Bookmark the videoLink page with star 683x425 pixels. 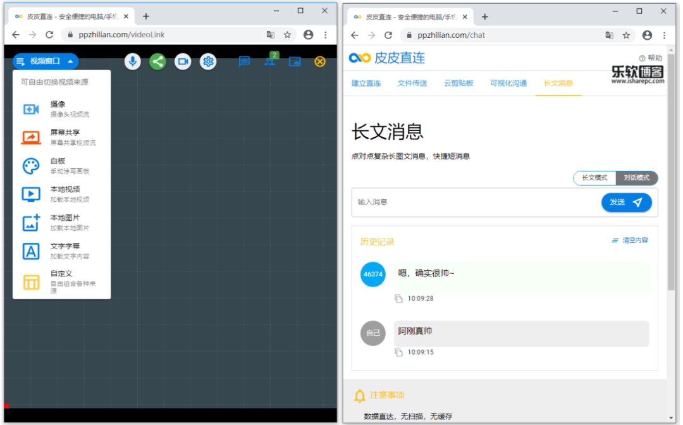[287, 34]
